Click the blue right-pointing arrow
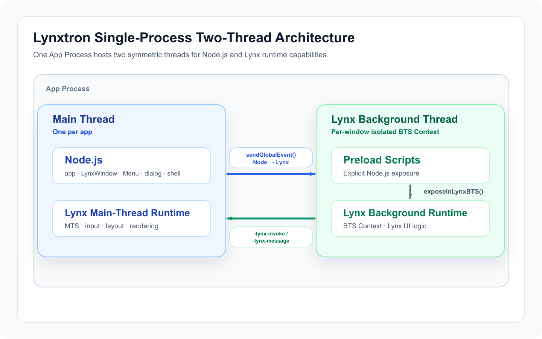Image resolution: width=542 pixels, height=339 pixels. point(271,174)
